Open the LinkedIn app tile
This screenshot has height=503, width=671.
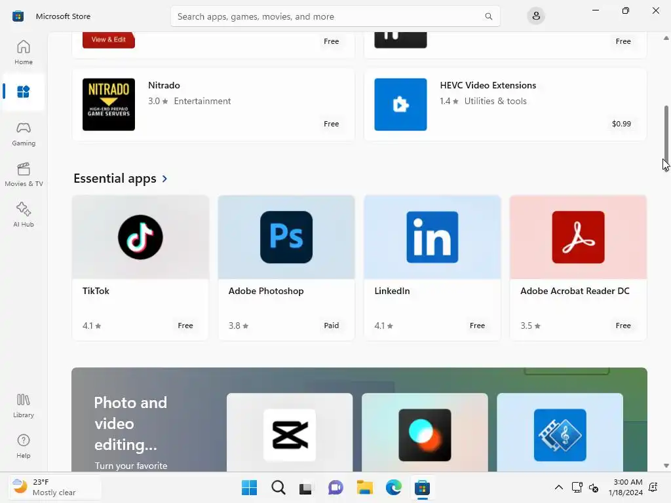click(432, 268)
